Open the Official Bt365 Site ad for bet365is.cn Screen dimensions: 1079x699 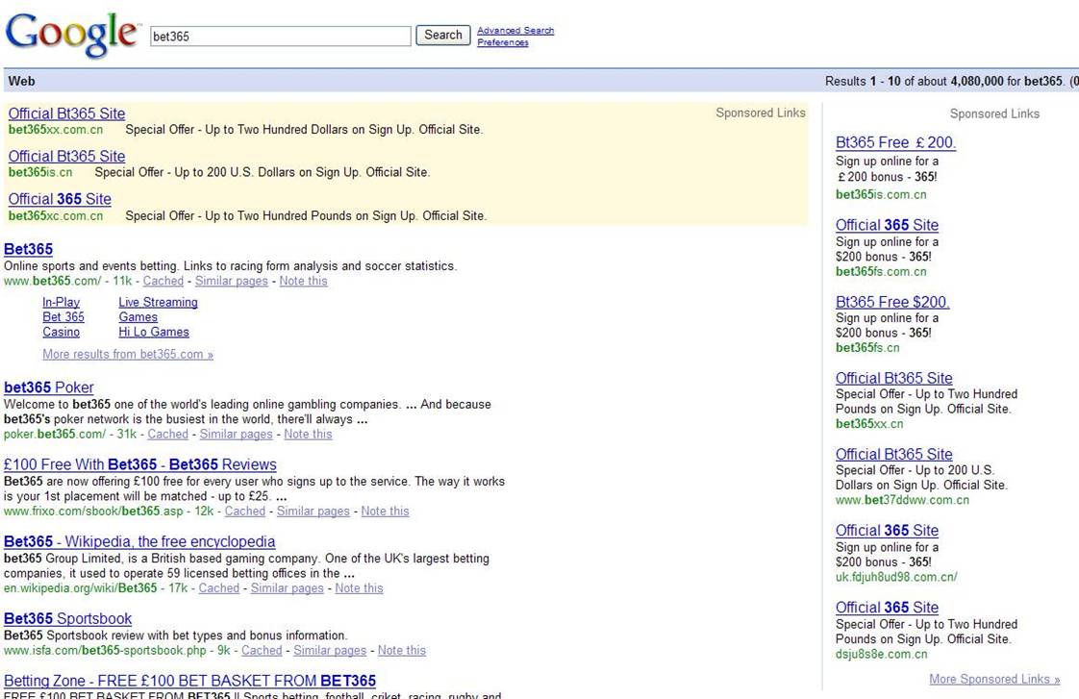66,156
